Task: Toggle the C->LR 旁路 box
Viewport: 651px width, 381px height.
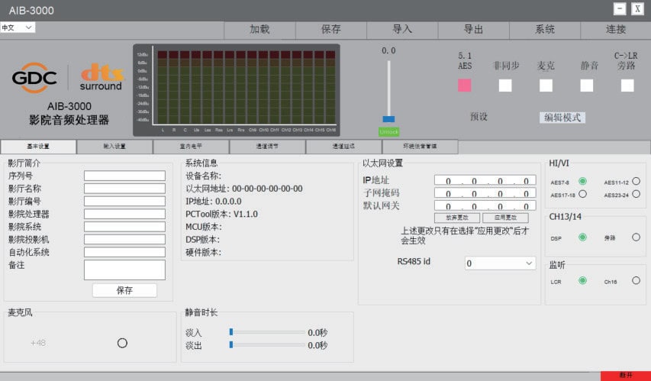Action: pyautogui.click(x=627, y=86)
